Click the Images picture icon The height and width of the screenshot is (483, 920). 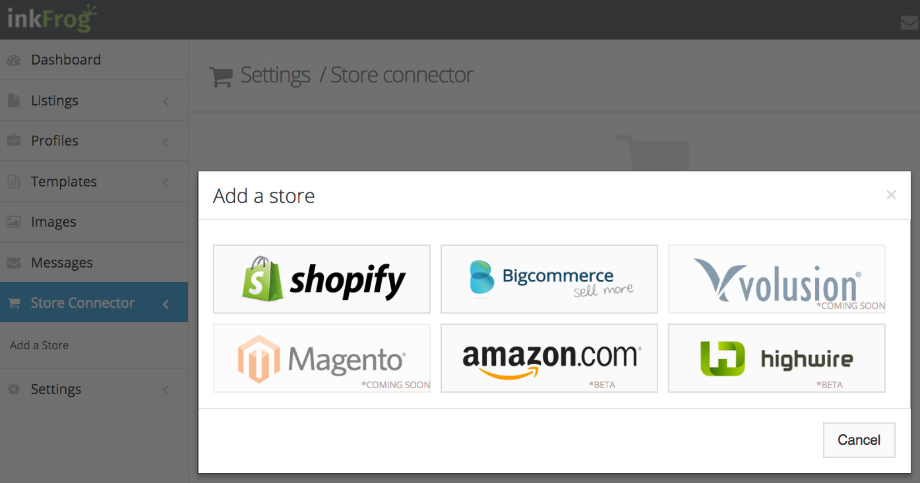pyautogui.click(x=14, y=222)
